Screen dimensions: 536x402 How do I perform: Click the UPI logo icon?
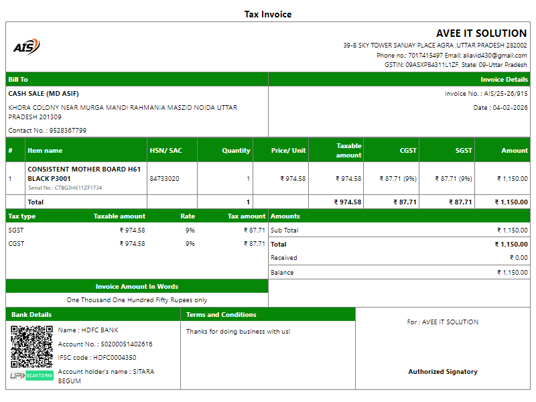(17, 376)
